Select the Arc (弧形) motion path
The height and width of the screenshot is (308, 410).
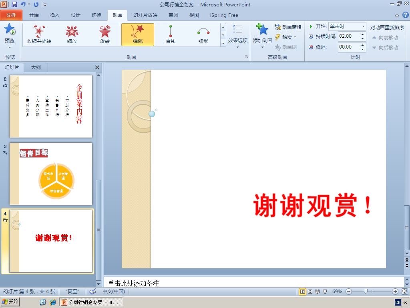pos(203,34)
